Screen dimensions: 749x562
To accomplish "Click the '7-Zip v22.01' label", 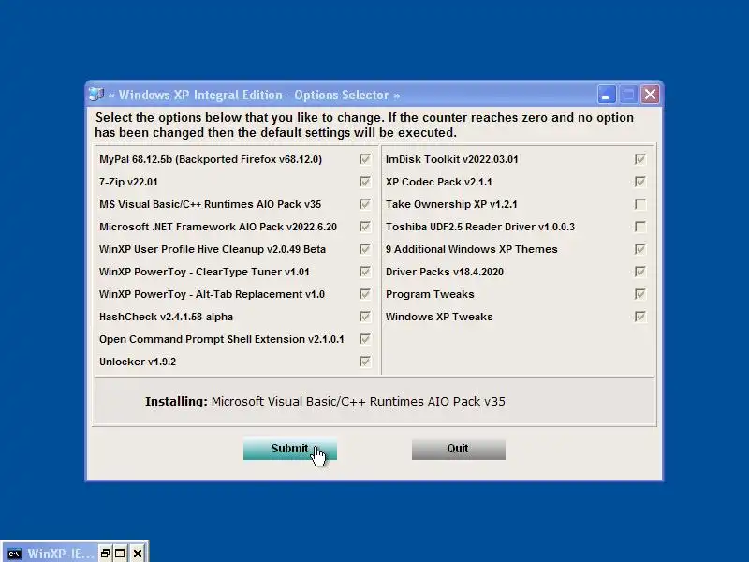I will click(x=128, y=182).
